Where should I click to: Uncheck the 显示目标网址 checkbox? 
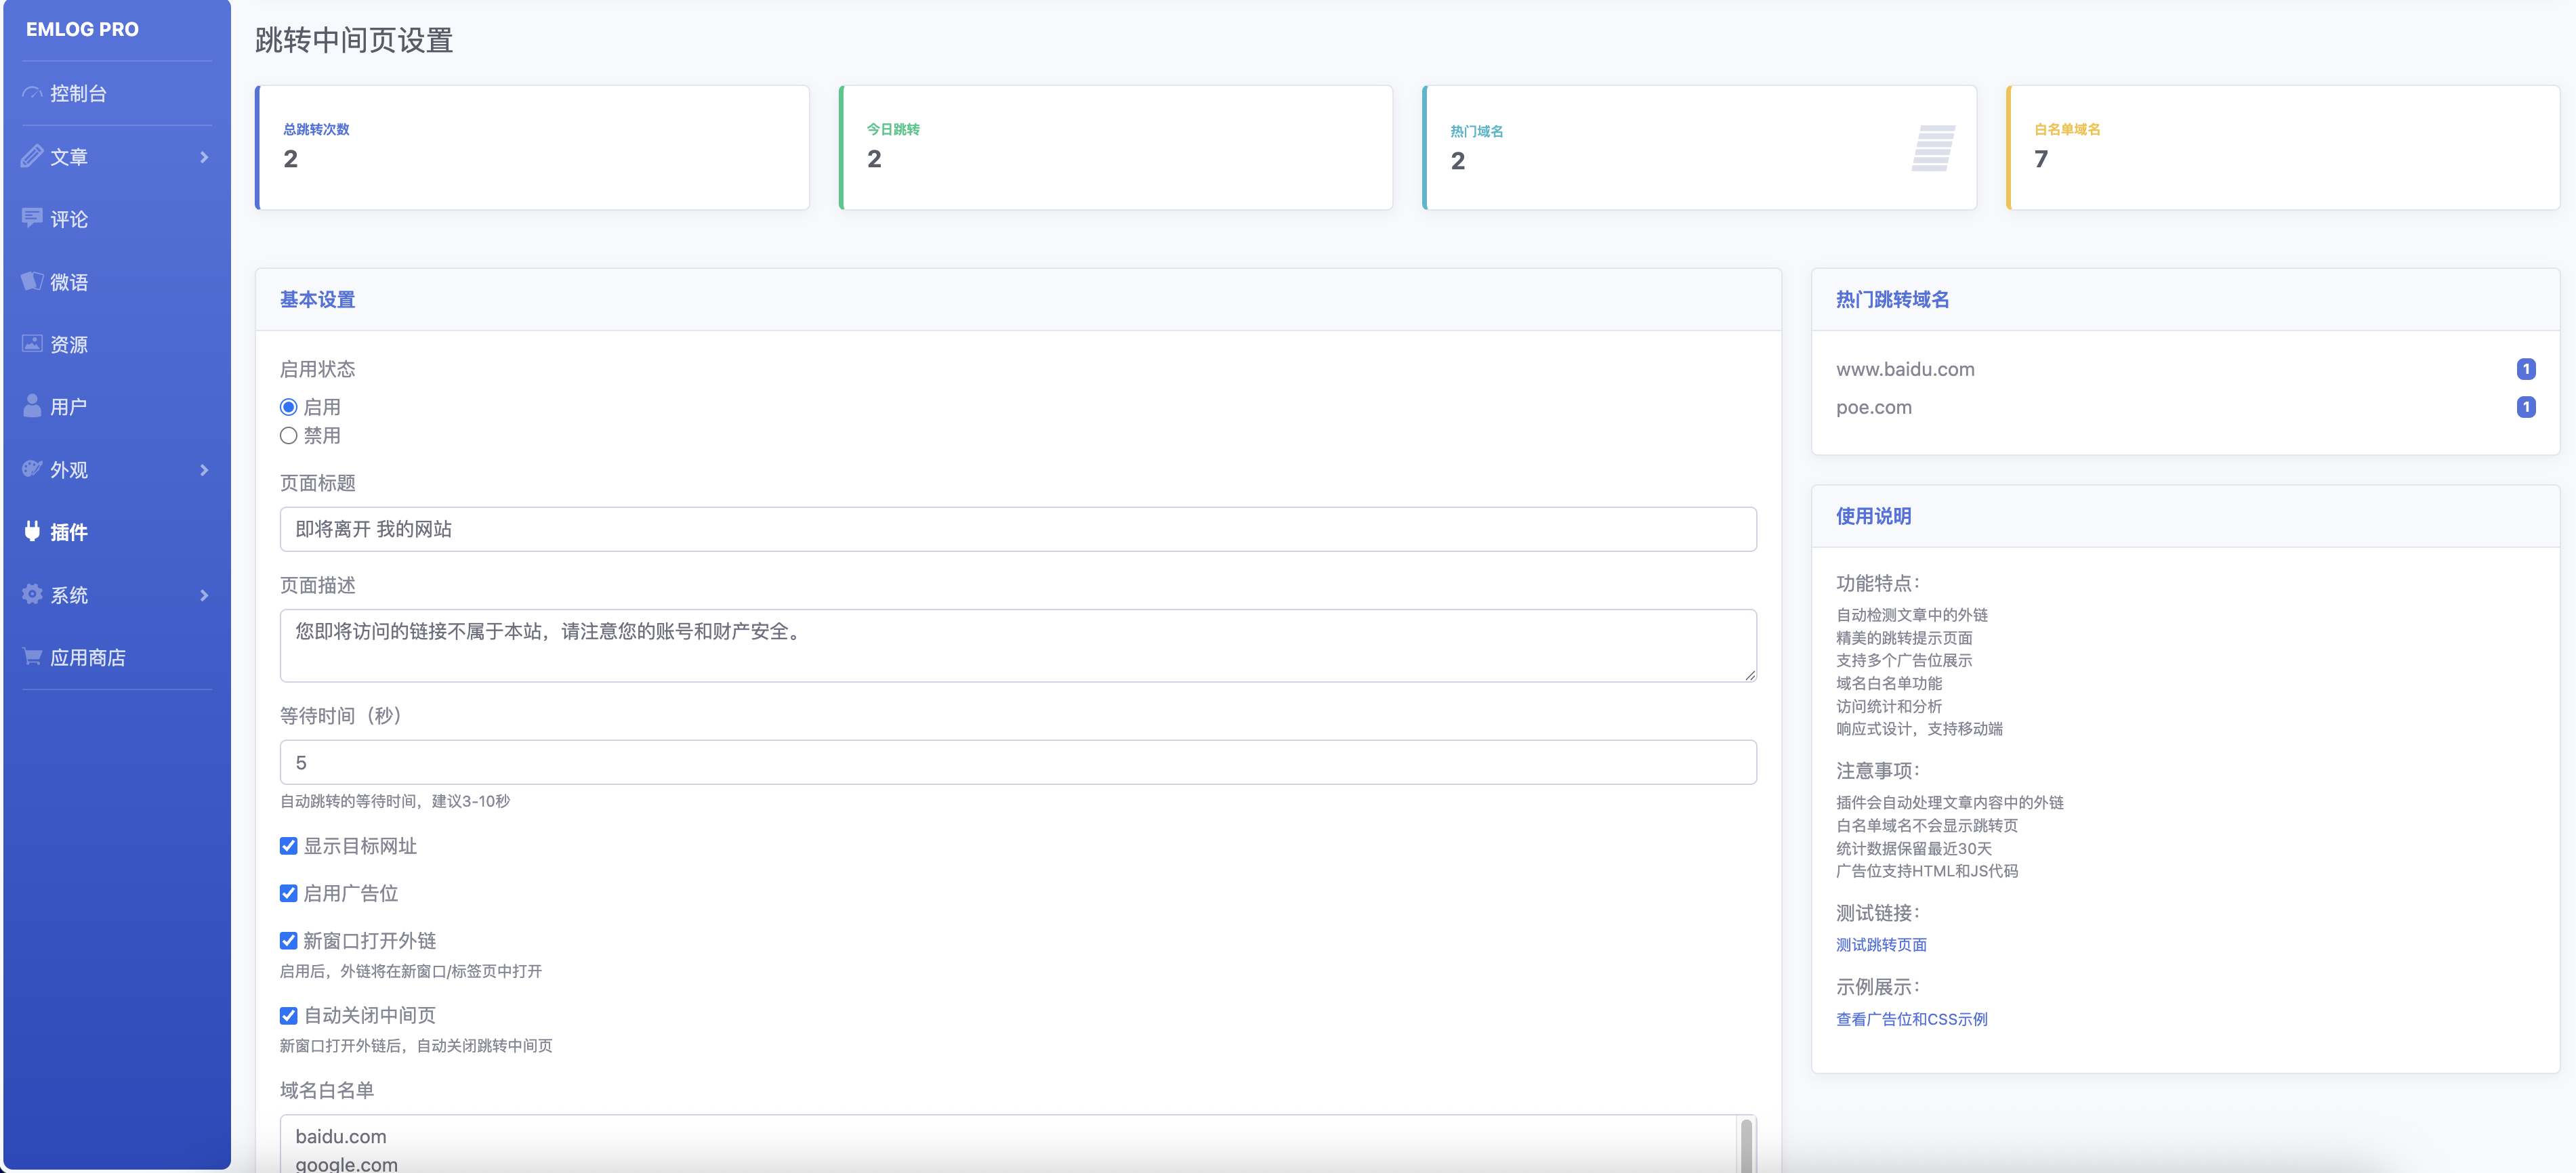click(288, 846)
